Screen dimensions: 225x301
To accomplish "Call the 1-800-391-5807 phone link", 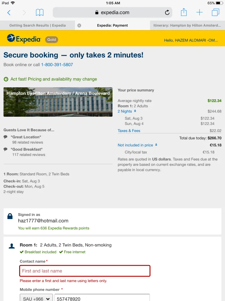I will coord(57,65).
